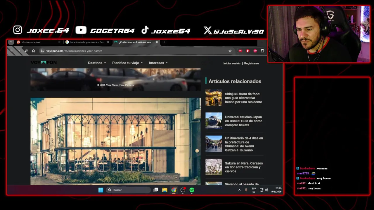The width and height of the screenshot is (374, 210).
Task: Open the red hand blocker extension
Action: (248, 51)
